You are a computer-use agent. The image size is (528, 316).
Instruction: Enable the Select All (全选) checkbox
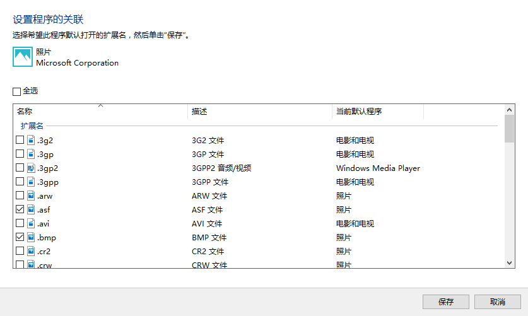pyautogui.click(x=17, y=91)
